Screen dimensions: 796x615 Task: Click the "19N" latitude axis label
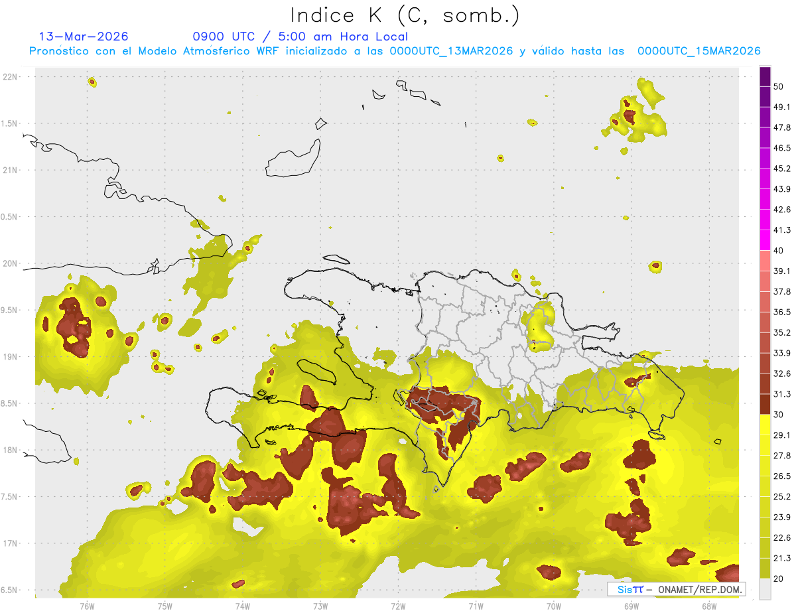point(10,357)
